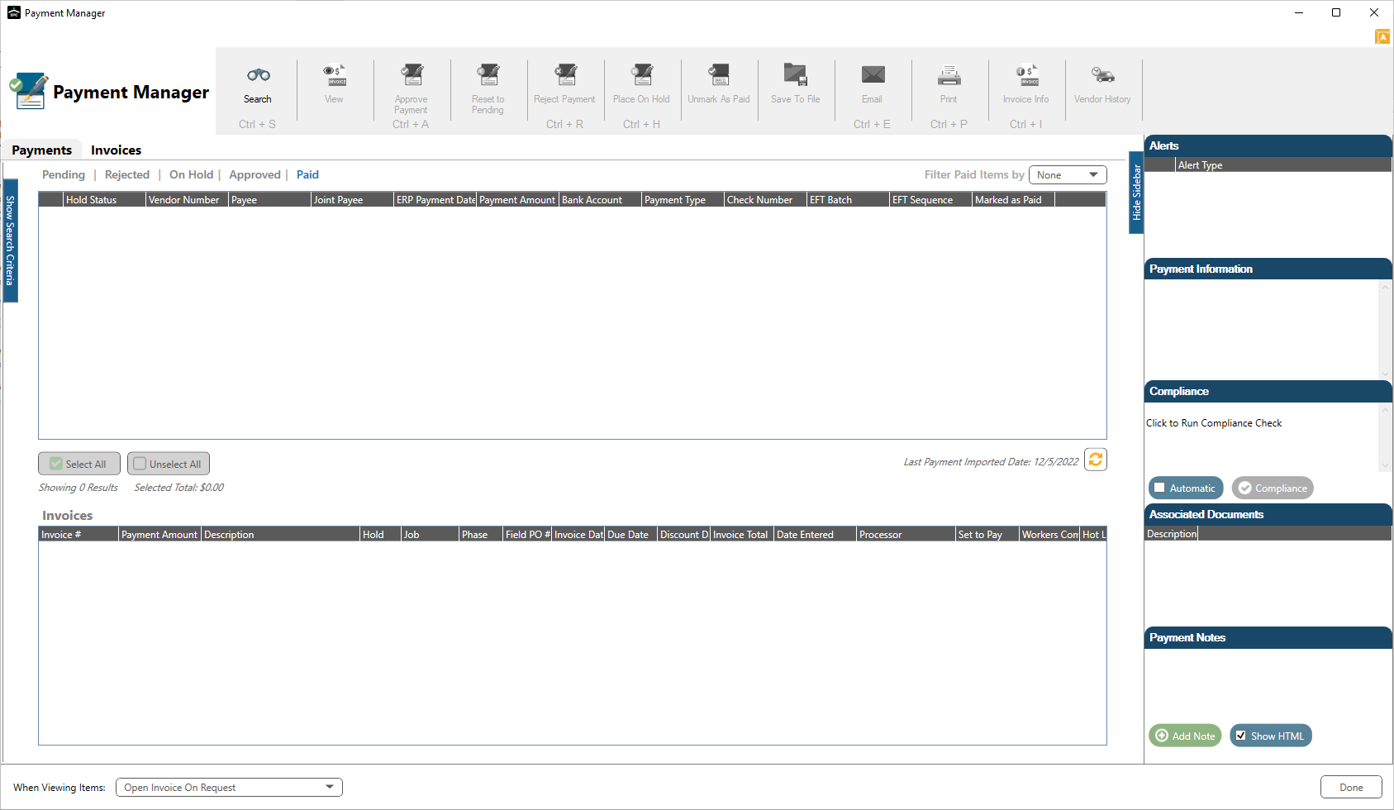1394x810 pixels.
Task: Sort by Payment Type column header
Action: (x=683, y=200)
